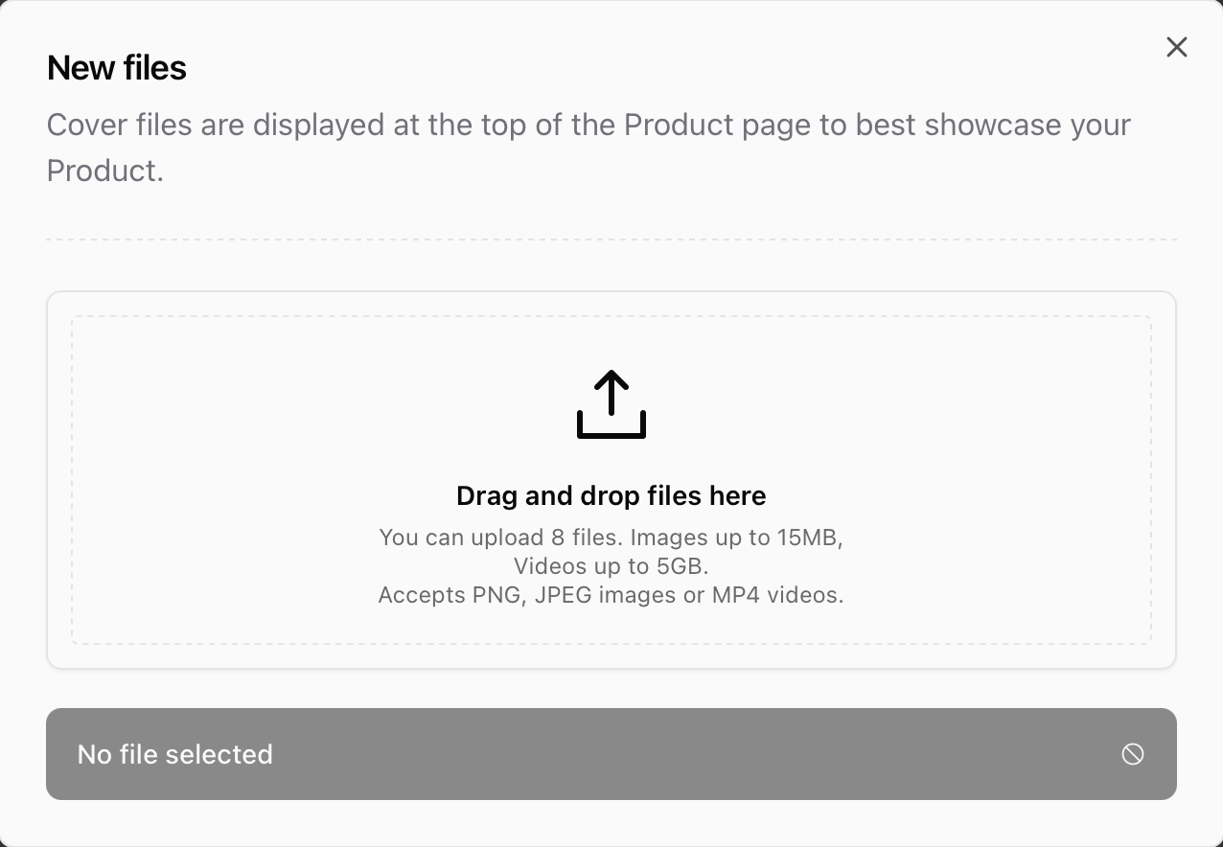The height and width of the screenshot is (847, 1223).
Task: Select the Drag and drop files here area
Action: pyautogui.click(x=611, y=495)
